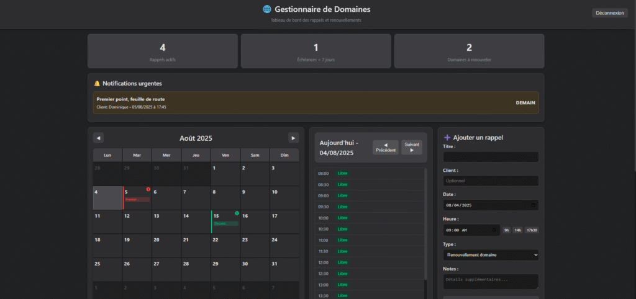This screenshot has width=636, height=299.
Task: Click the globe icon beside Gestionnaire de Domaines
Action: coord(267,9)
